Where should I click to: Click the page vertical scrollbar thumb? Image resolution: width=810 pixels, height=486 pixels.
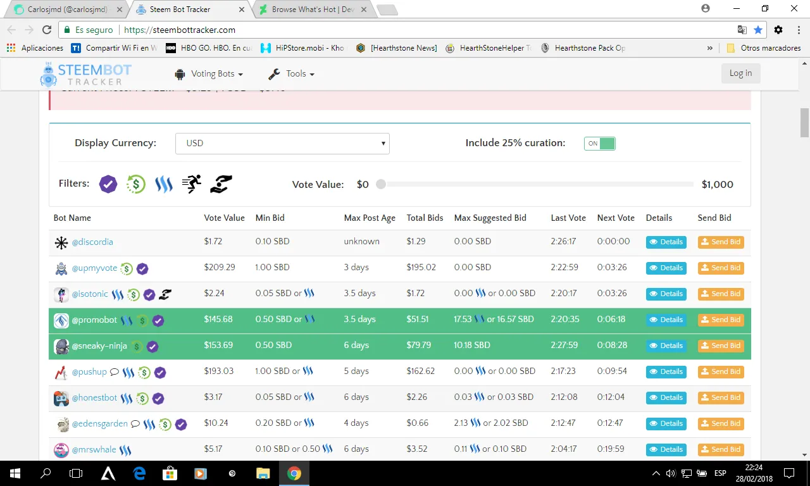804,123
